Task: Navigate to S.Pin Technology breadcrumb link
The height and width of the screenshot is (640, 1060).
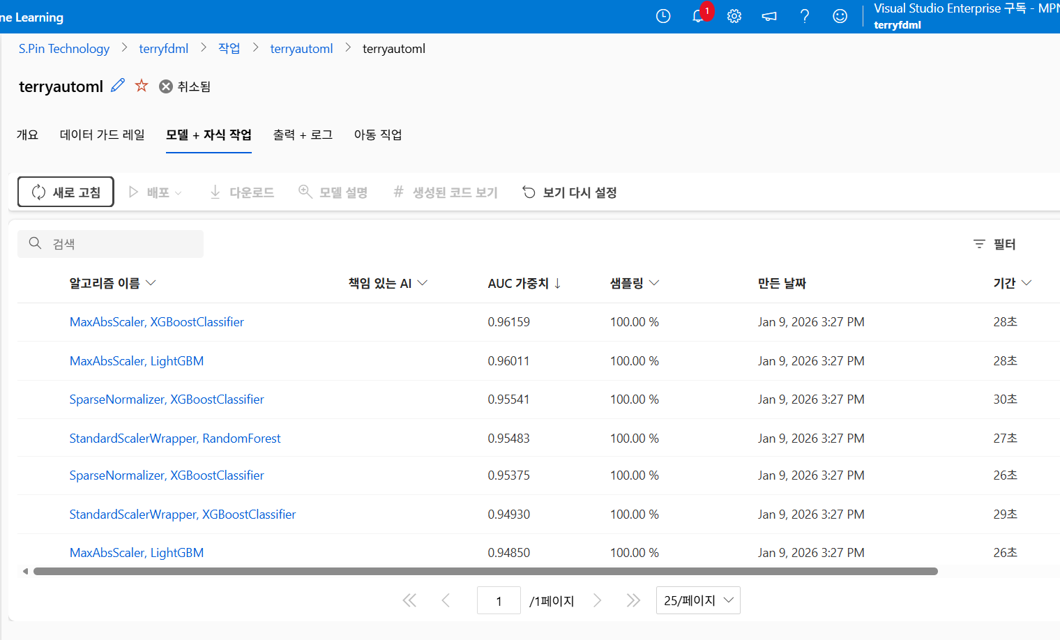Action: [63, 48]
